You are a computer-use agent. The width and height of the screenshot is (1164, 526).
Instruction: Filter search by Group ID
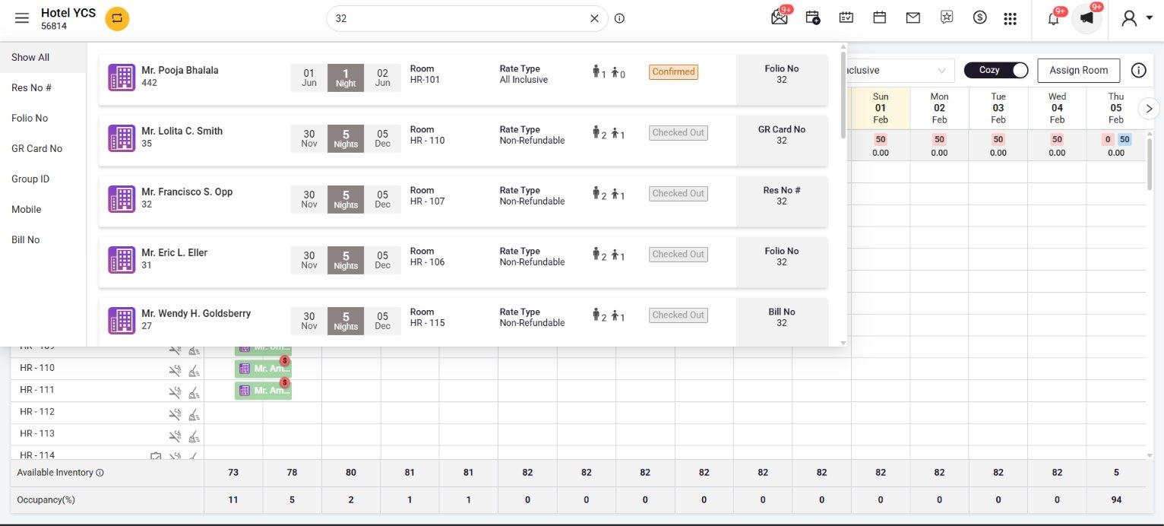click(x=43, y=179)
